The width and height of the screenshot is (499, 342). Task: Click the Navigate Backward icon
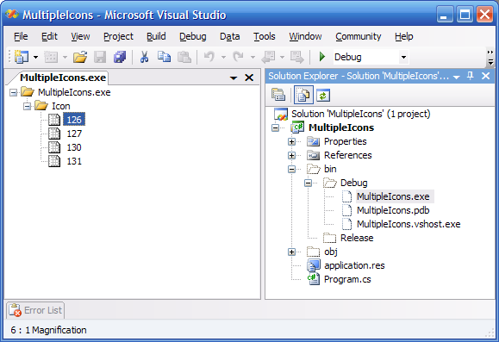coord(268,57)
